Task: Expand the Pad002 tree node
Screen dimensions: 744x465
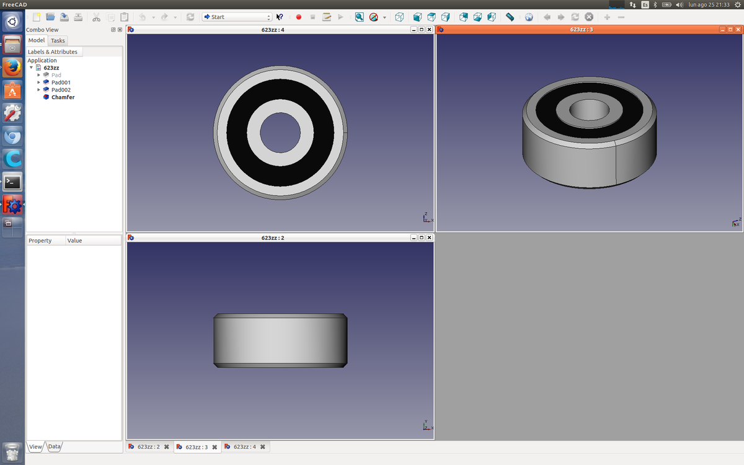Action: point(38,90)
